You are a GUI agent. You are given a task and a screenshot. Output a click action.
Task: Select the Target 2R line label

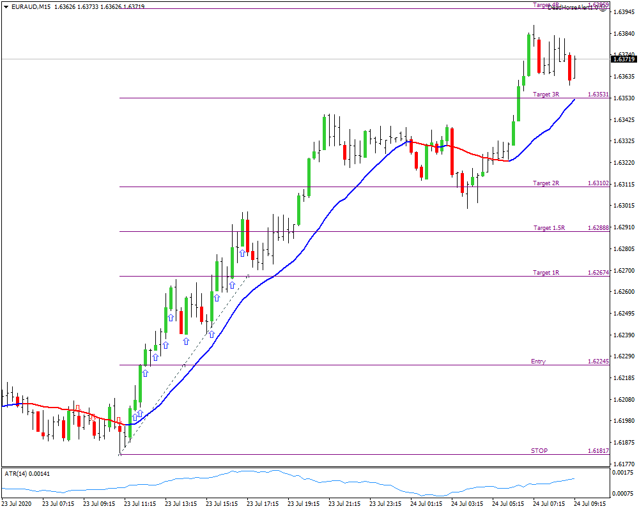pyautogui.click(x=546, y=183)
